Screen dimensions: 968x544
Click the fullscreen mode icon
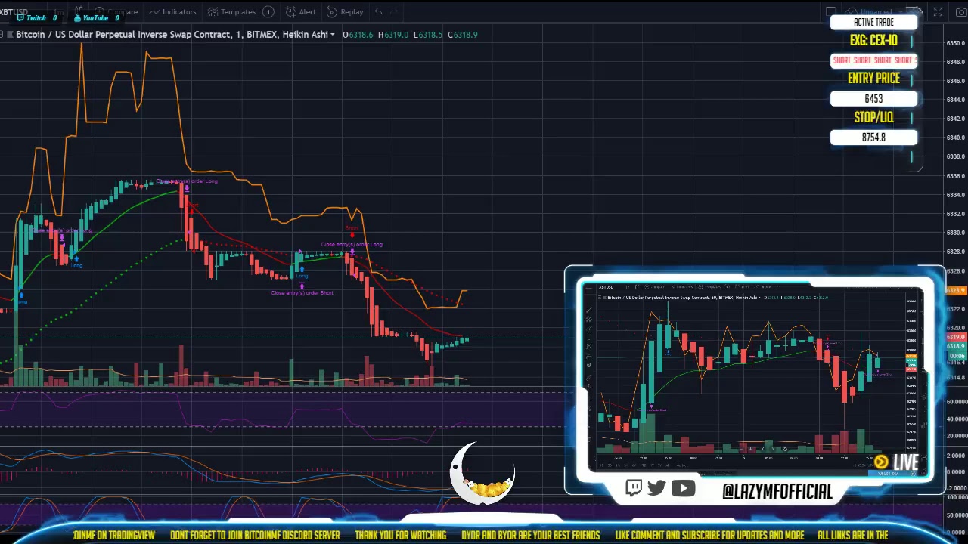(939, 12)
